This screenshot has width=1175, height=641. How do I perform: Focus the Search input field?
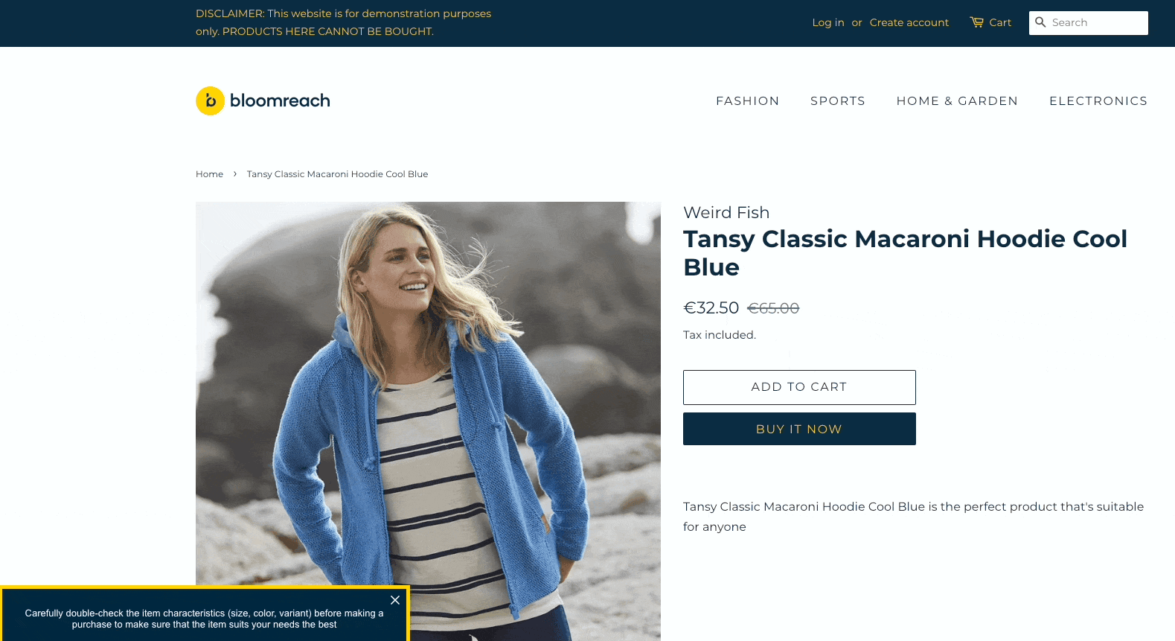tap(1089, 23)
